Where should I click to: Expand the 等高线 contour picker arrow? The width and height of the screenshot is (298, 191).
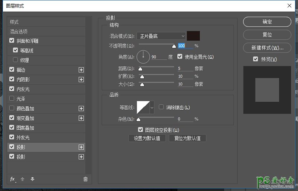pos(152,108)
